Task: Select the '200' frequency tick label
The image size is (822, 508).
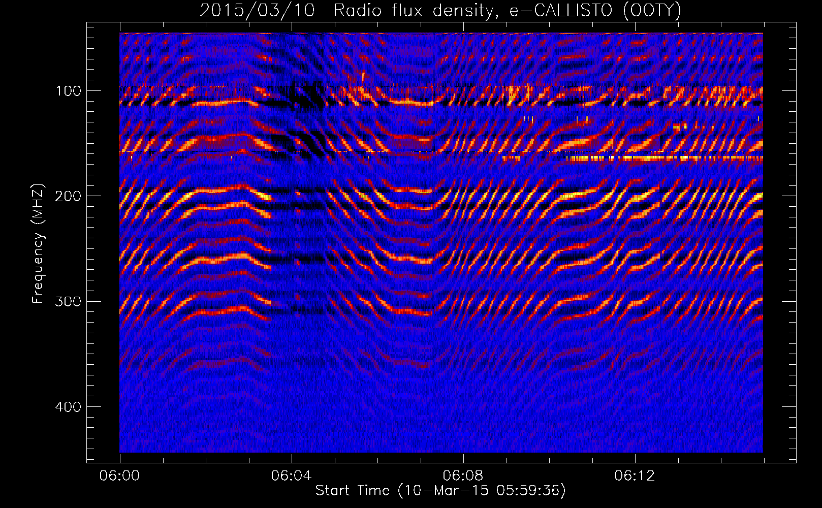Action: (68, 196)
